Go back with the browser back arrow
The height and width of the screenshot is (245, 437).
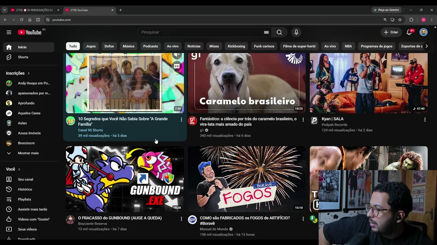click(x=5, y=20)
